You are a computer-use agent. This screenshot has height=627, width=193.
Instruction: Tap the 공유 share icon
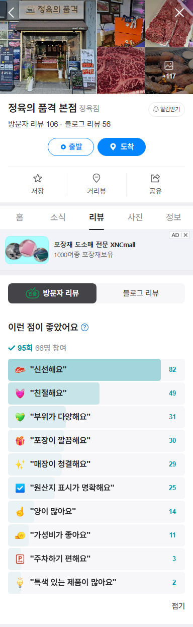tap(155, 178)
